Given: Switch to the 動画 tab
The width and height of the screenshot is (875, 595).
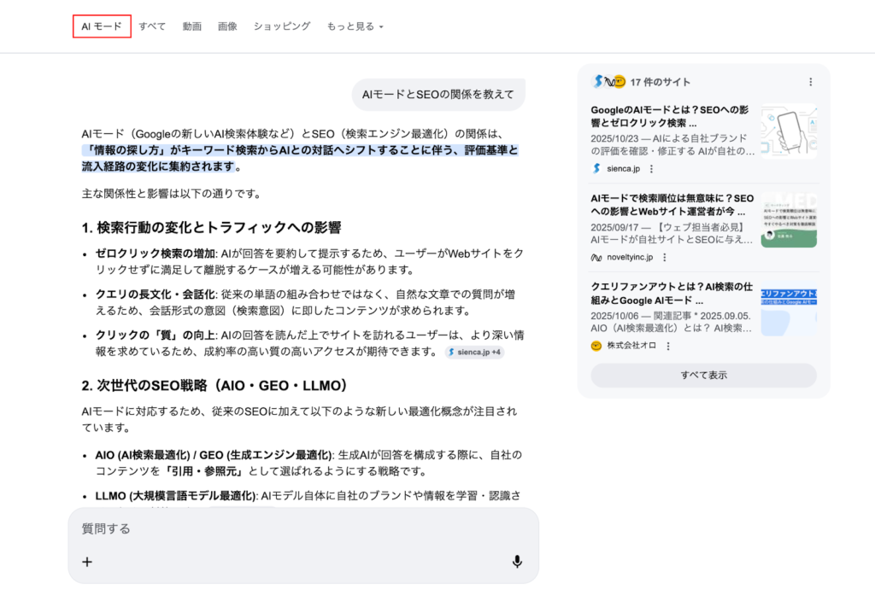Looking at the screenshot, I should 191,26.
